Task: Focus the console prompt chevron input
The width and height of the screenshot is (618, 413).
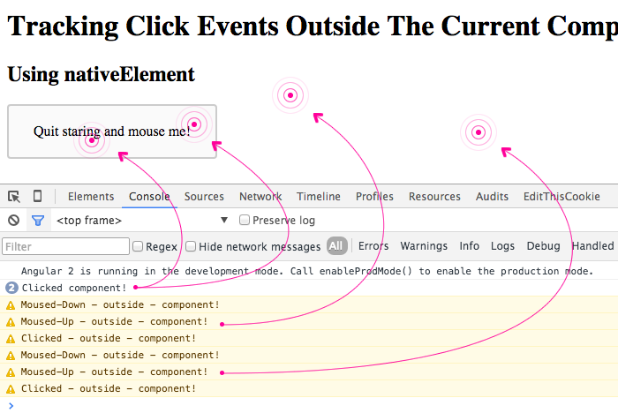Action: pyautogui.click(x=11, y=405)
